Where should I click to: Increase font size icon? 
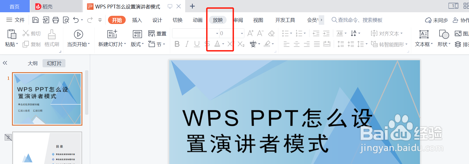pos(250,33)
